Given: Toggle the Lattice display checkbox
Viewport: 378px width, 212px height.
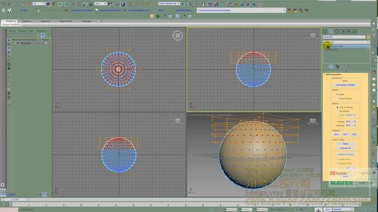Looking at the screenshot, I should point(337,94).
